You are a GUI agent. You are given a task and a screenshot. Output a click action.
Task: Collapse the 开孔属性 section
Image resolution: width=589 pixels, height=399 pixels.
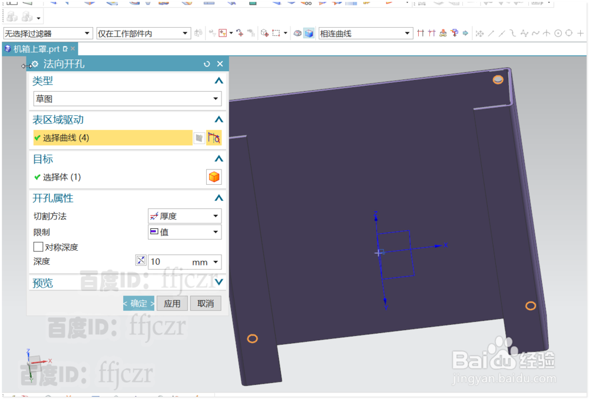tap(219, 198)
